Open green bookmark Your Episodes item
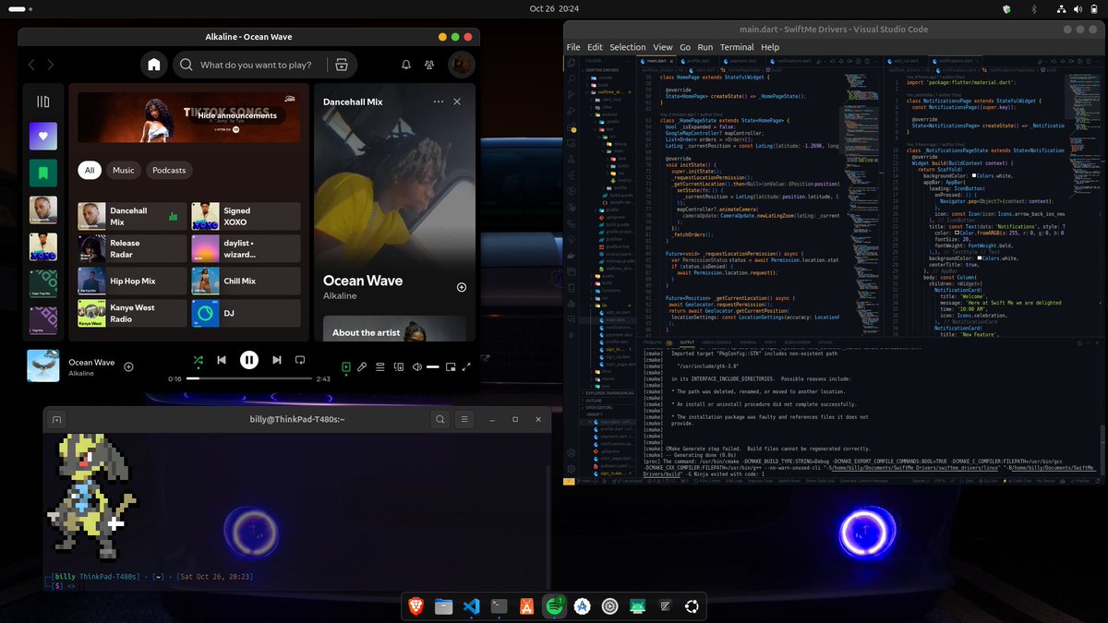Screen dimensions: 1108x623 [x=42, y=173]
